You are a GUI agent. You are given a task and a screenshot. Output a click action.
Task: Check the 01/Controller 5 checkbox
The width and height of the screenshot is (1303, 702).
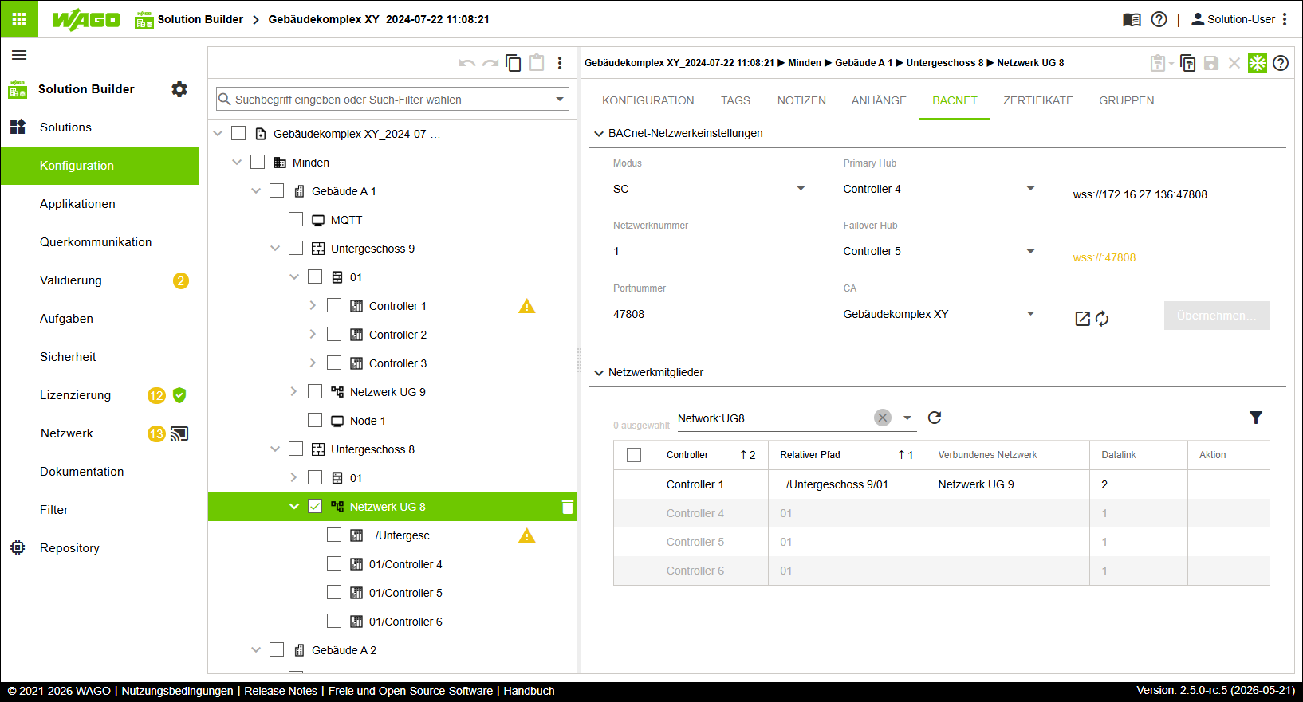coord(334,592)
